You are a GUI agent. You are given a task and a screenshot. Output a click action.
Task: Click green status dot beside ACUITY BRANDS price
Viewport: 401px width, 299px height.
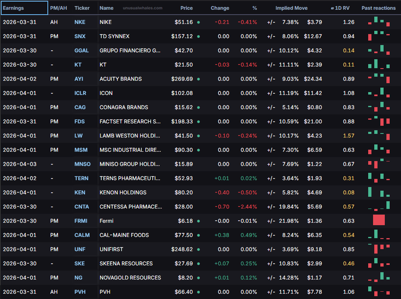pos(198,79)
